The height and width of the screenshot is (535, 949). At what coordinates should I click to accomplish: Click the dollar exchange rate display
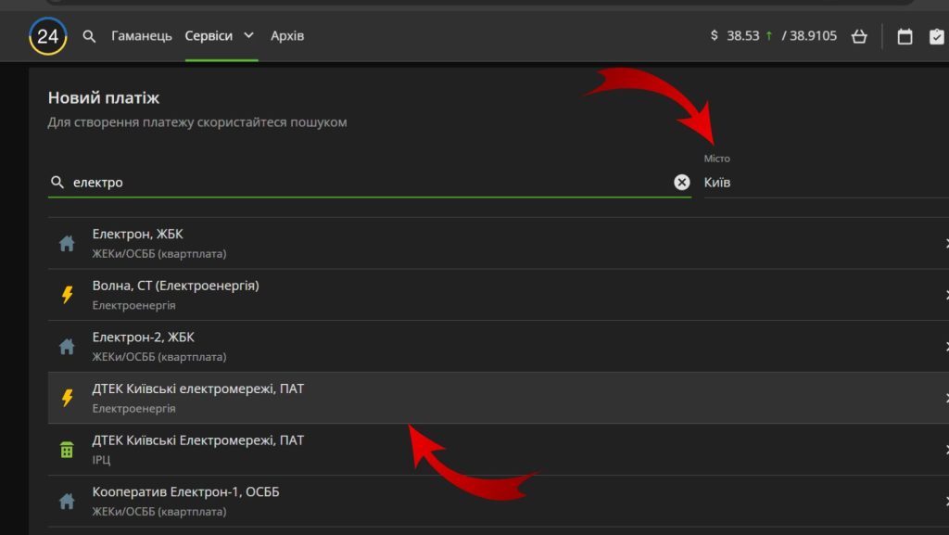pyautogui.click(x=773, y=36)
